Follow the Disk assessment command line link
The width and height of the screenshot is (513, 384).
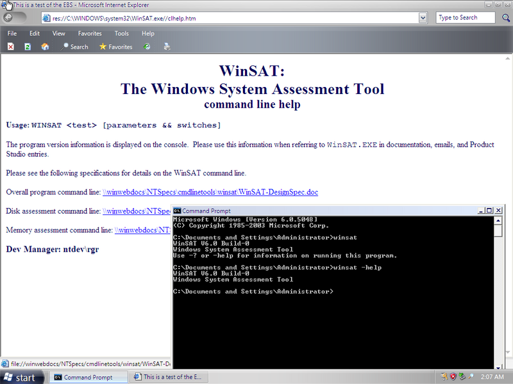tap(137, 211)
